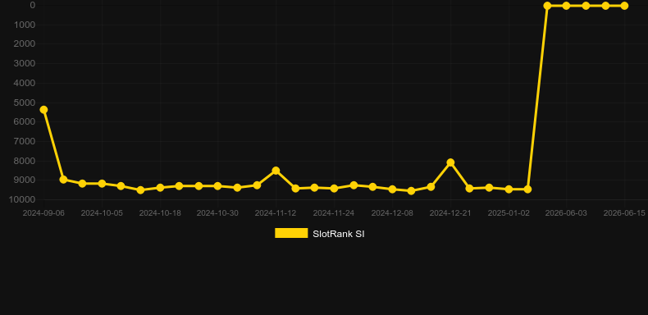
Task: Click the 2024-11-24 x-axis date label
Action: (x=334, y=213)
